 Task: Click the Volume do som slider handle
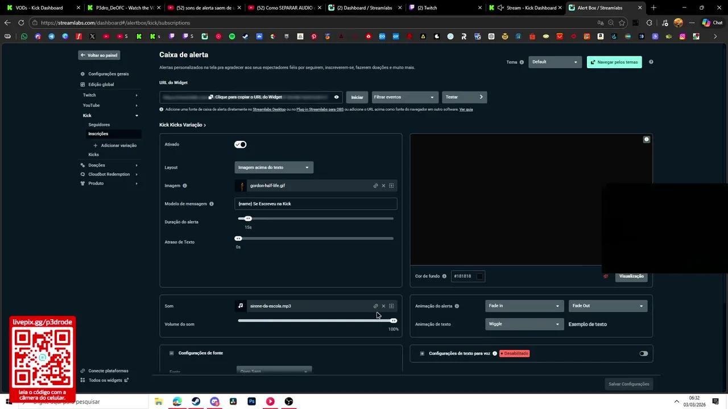[393, 321]
